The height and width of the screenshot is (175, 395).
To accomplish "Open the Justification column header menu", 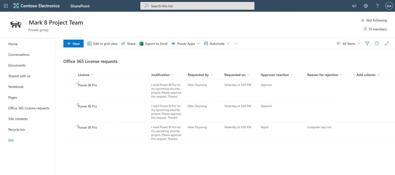I will point(163,75).
